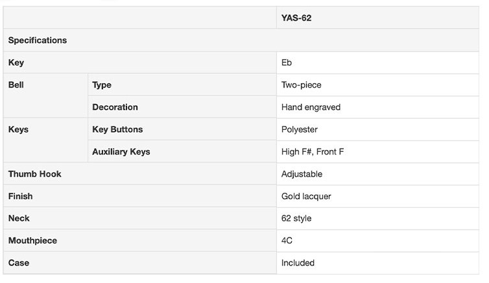Select the Key Buttons label
This screenshot has width=489, height=283.
tap(117, 129)
